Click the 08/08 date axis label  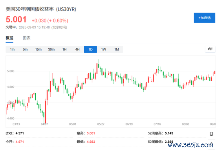[x=185, y=124]
